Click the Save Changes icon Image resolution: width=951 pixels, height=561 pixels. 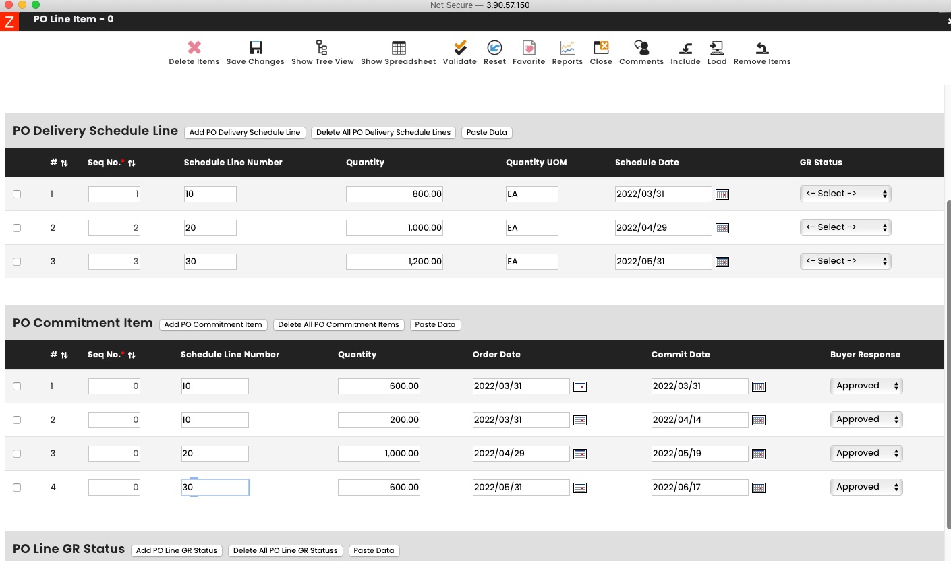click(x=255, y=52)
